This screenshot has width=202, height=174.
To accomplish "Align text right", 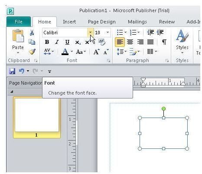I will click(x=140, y=42).
